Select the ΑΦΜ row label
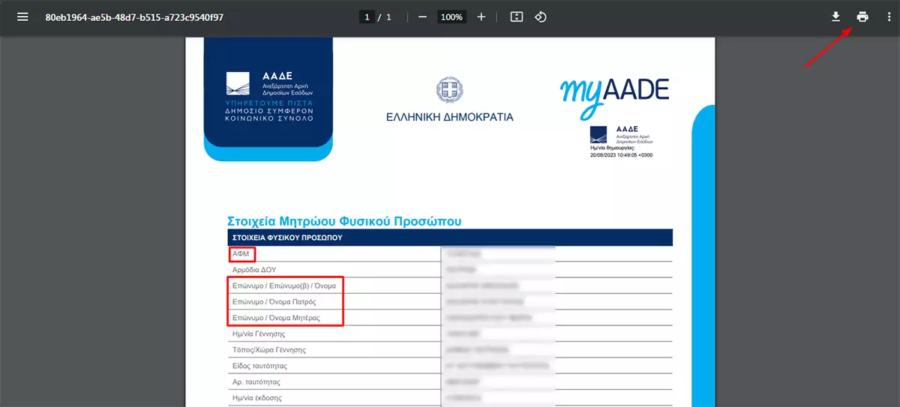The height and width of the screenshot is (407, 900). (241, 255)
